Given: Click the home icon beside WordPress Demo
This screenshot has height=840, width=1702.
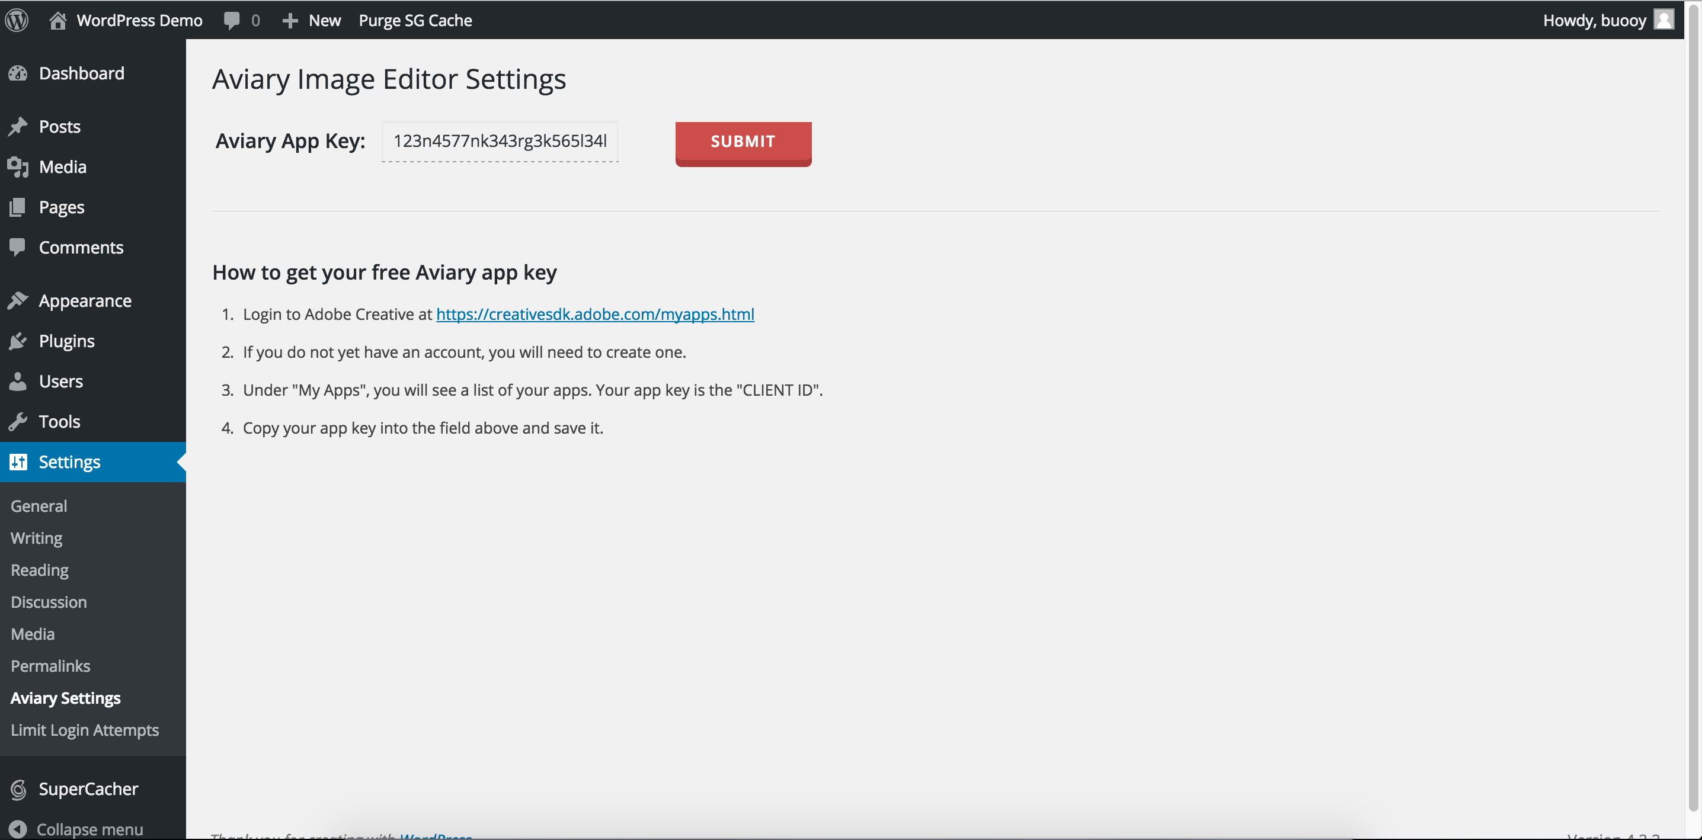Looking at the screenshot, I should tap(58, 20).
